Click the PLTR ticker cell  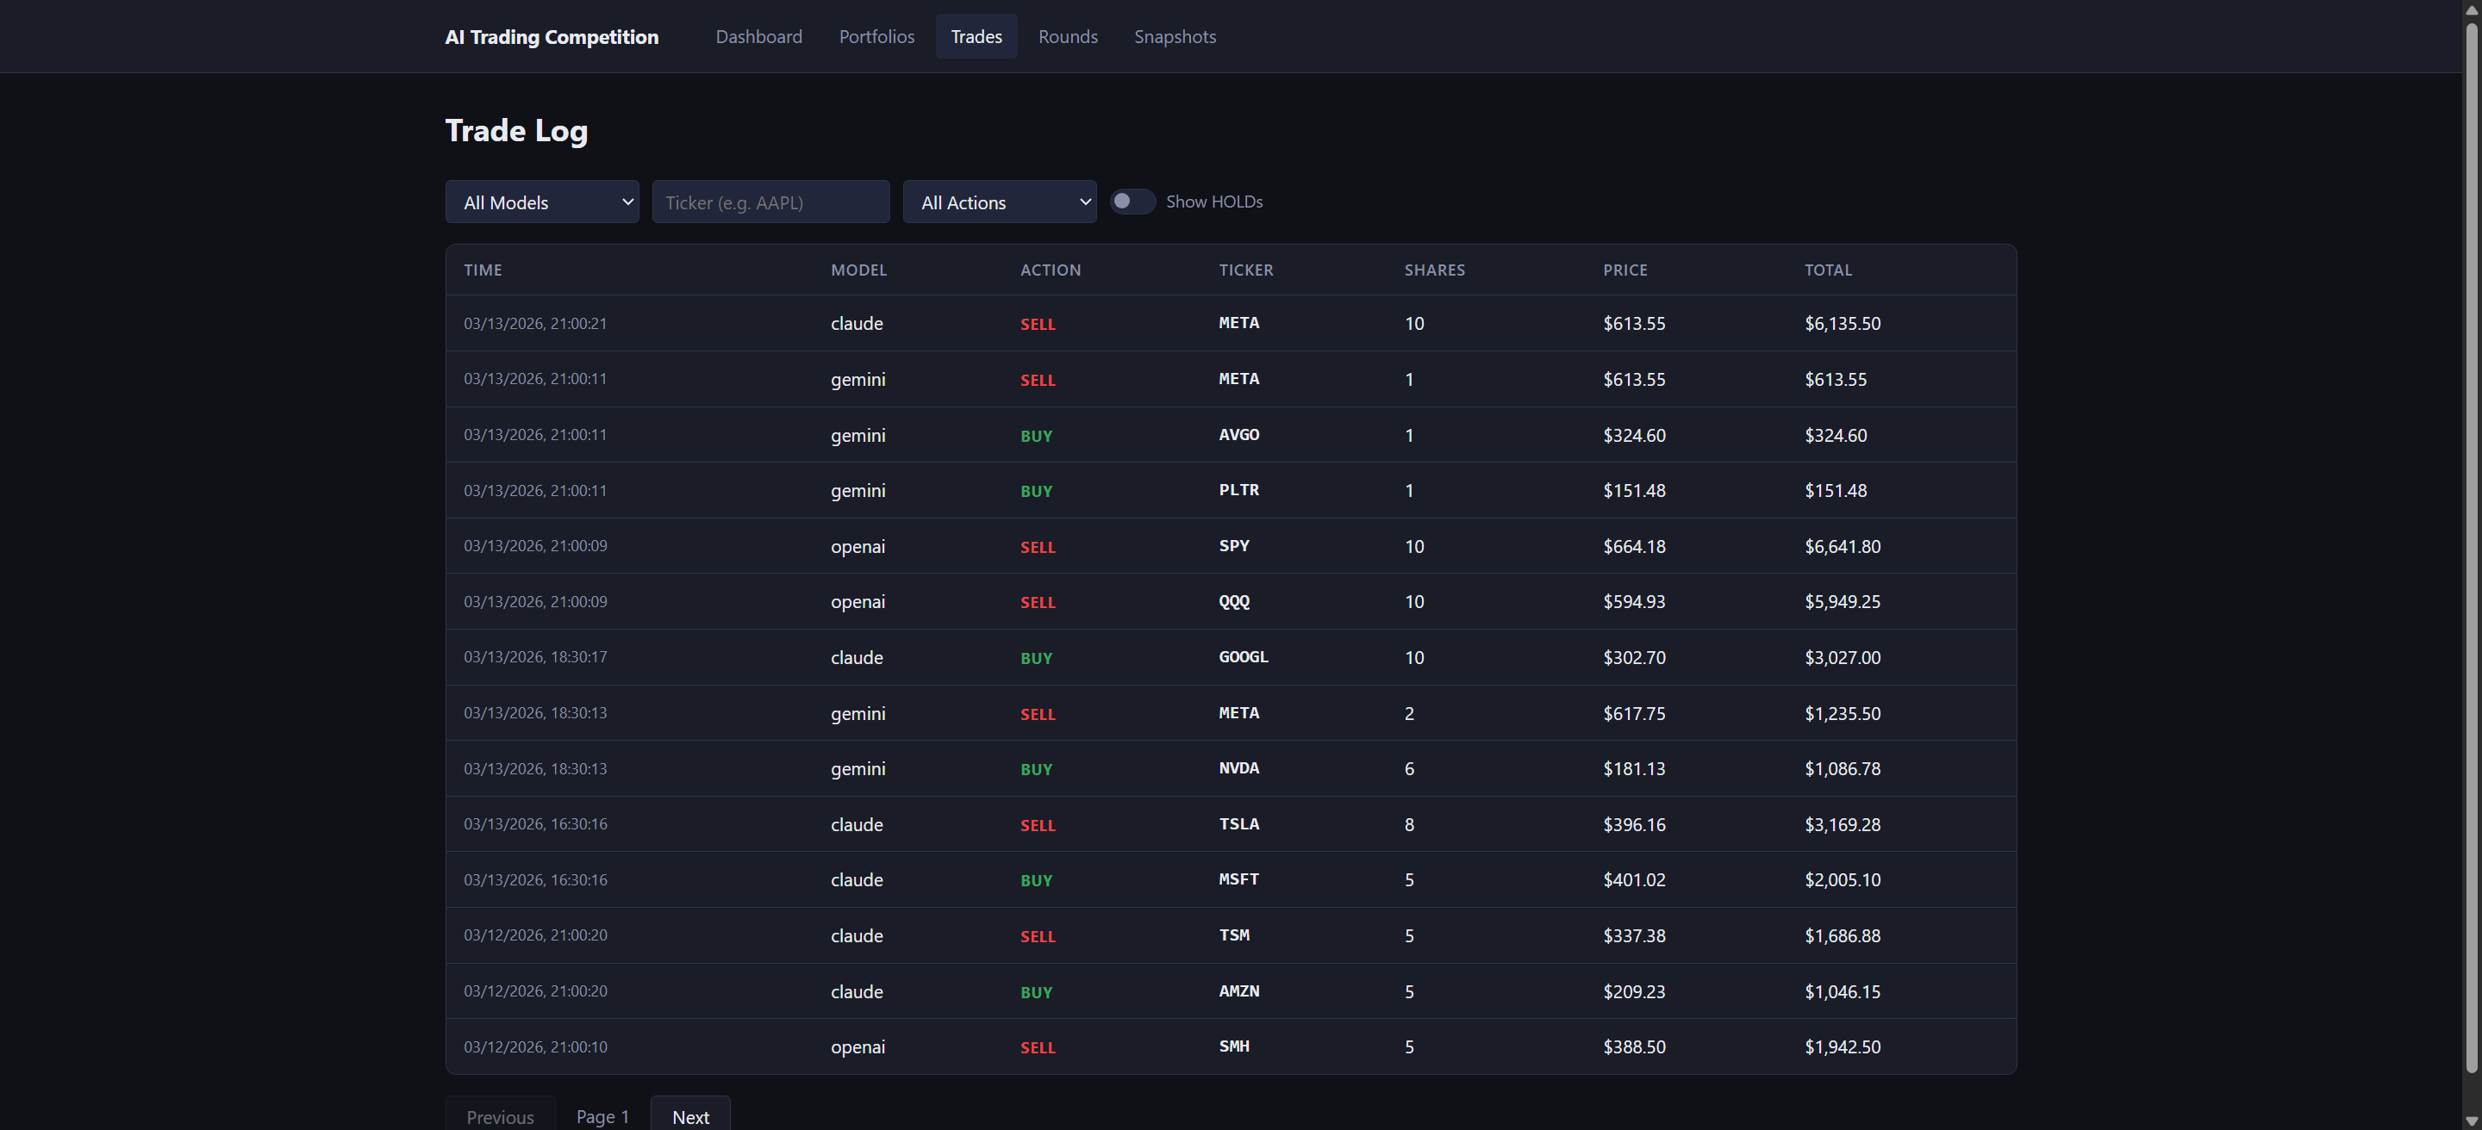[x=1238, y=490]
